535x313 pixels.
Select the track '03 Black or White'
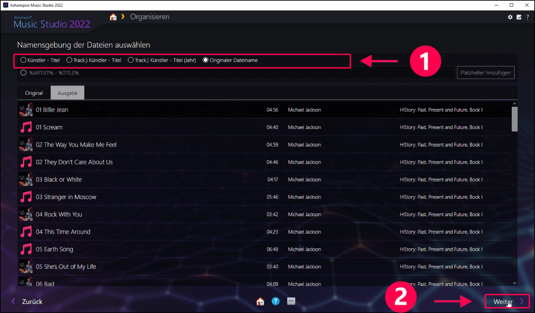click(x=265, y=179)
